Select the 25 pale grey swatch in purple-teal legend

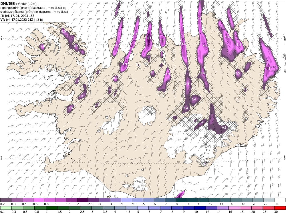(269, 200)
